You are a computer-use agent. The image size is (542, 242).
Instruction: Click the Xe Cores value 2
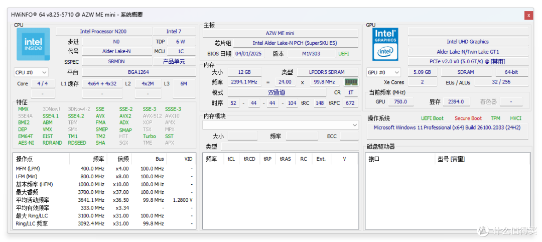422,82
